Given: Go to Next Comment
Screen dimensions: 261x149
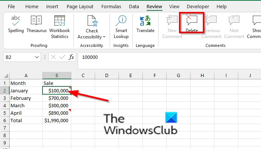Looking at the screenshot, I should 234,27.
